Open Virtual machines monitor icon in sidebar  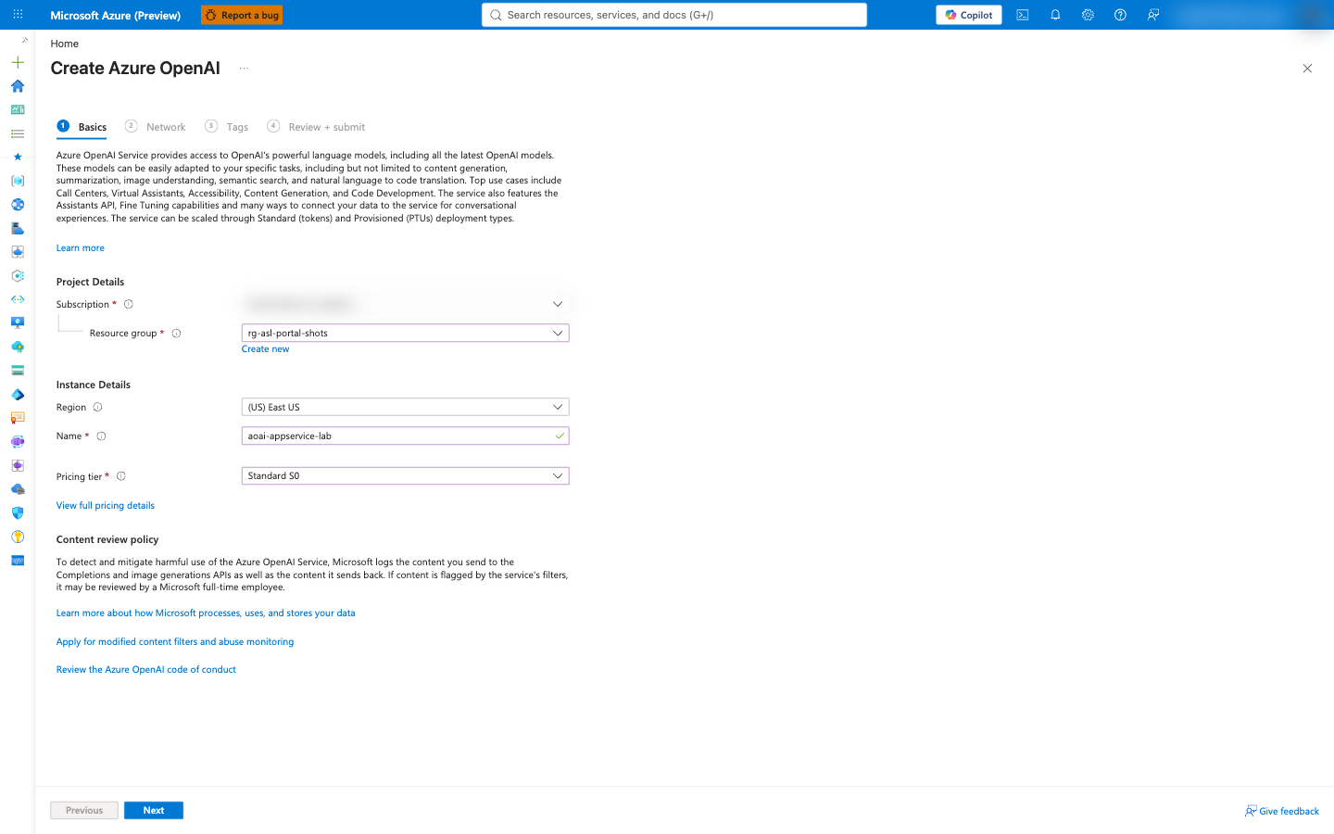tap(18, 322)
